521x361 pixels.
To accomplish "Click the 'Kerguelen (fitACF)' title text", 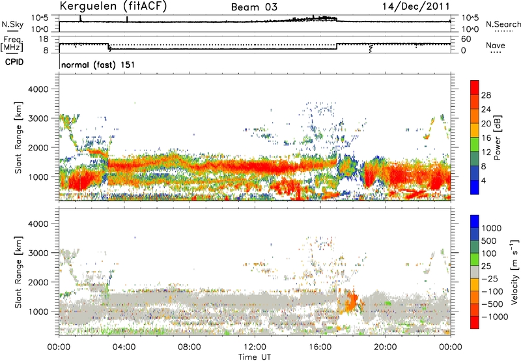I will [x=113, y=6].
